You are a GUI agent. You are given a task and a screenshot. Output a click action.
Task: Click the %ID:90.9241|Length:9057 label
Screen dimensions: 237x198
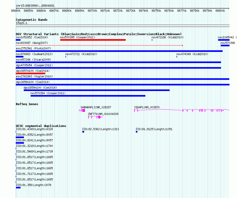[34, 140]
